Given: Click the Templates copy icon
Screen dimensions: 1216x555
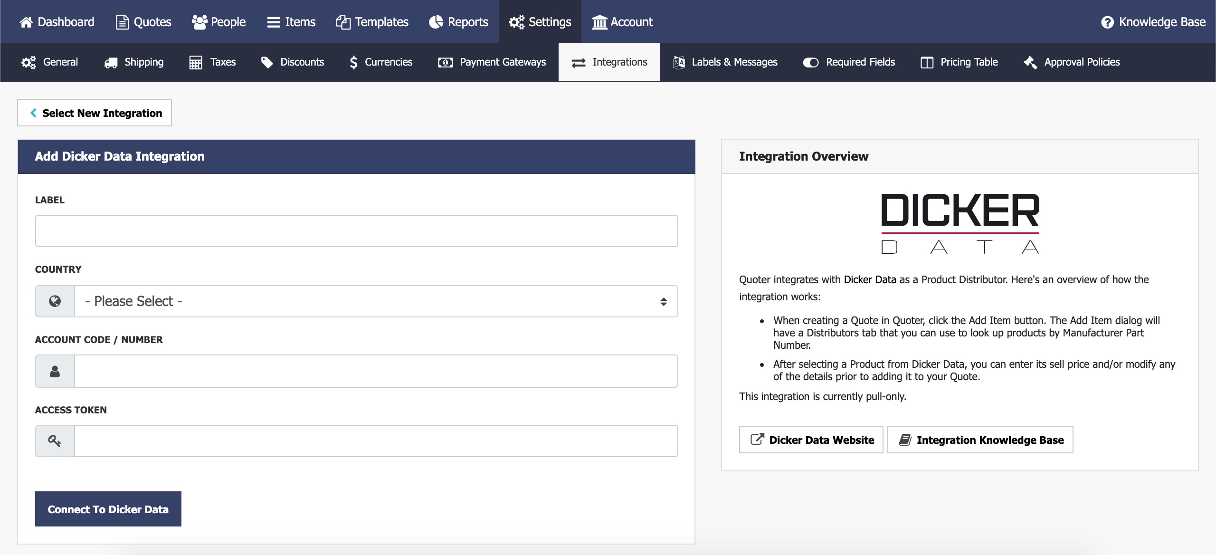Looking at the screenshot, I should pos(343,22).
